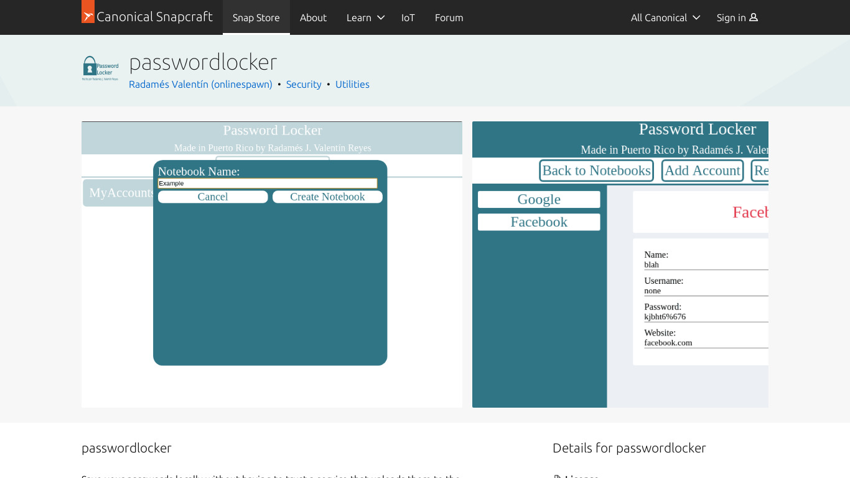This screenshot has height=478, width=850.
Task: Open the Notebook Name dialog screenshot
Action: [272, 265]
